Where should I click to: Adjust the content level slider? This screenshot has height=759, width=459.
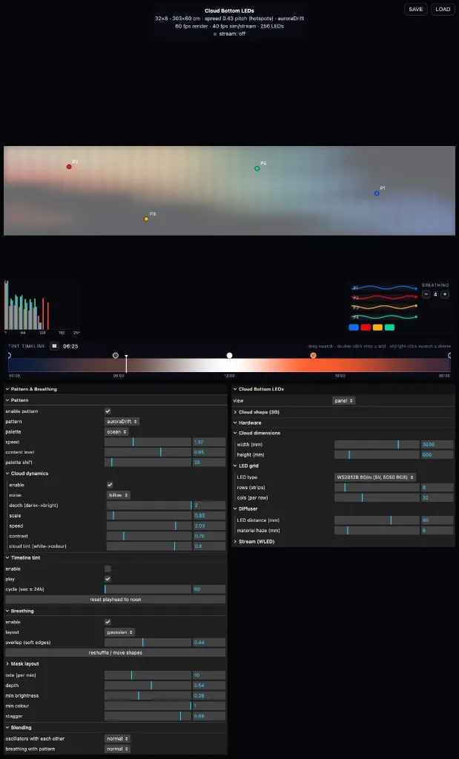[x=148, y=452]
